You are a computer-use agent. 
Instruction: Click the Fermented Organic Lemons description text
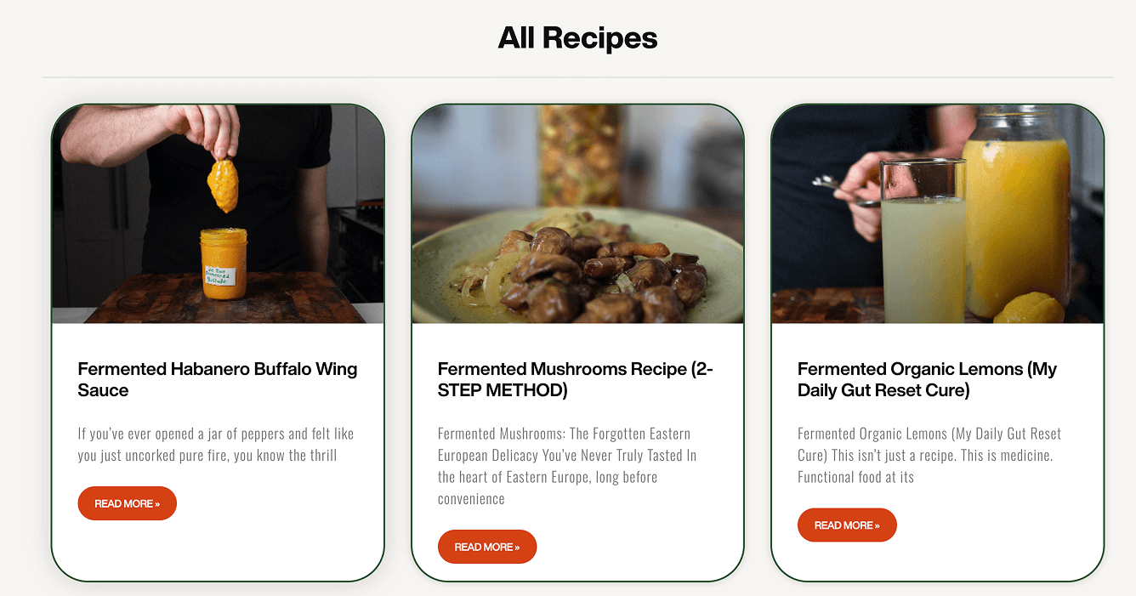pos(929,456)
